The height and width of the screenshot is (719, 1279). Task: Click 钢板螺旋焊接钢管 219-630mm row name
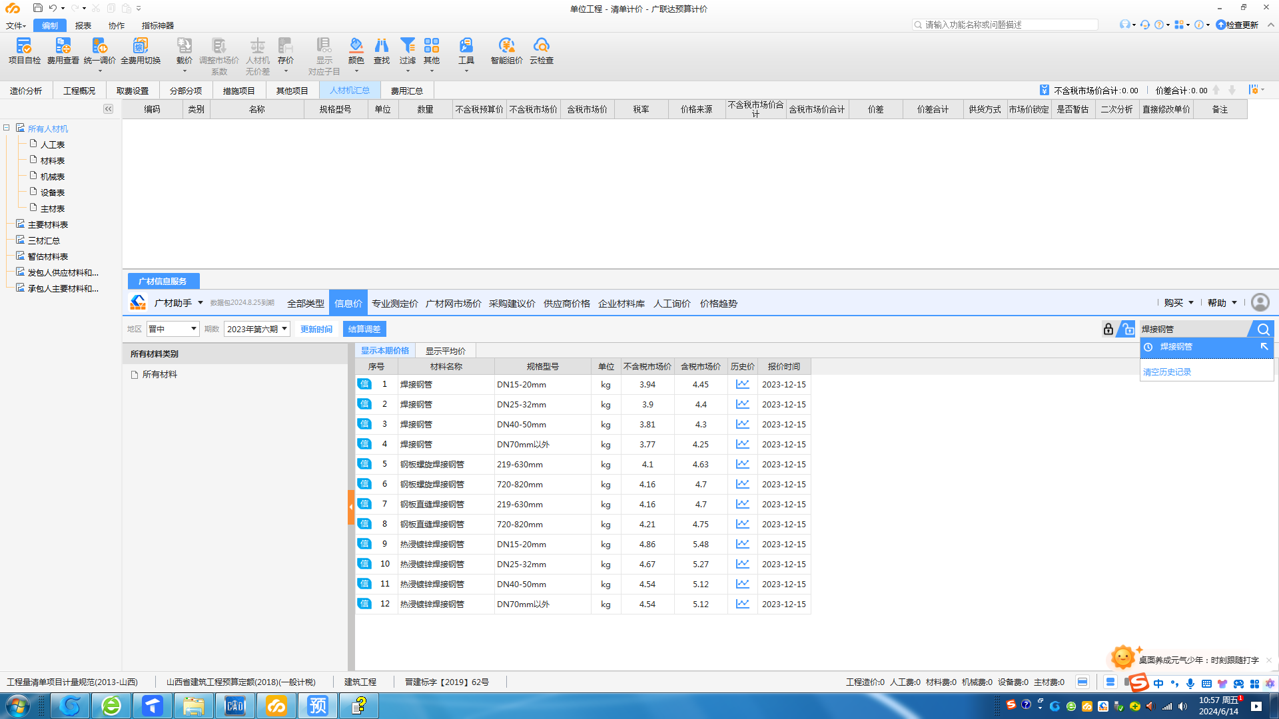[x=432, y=464]
